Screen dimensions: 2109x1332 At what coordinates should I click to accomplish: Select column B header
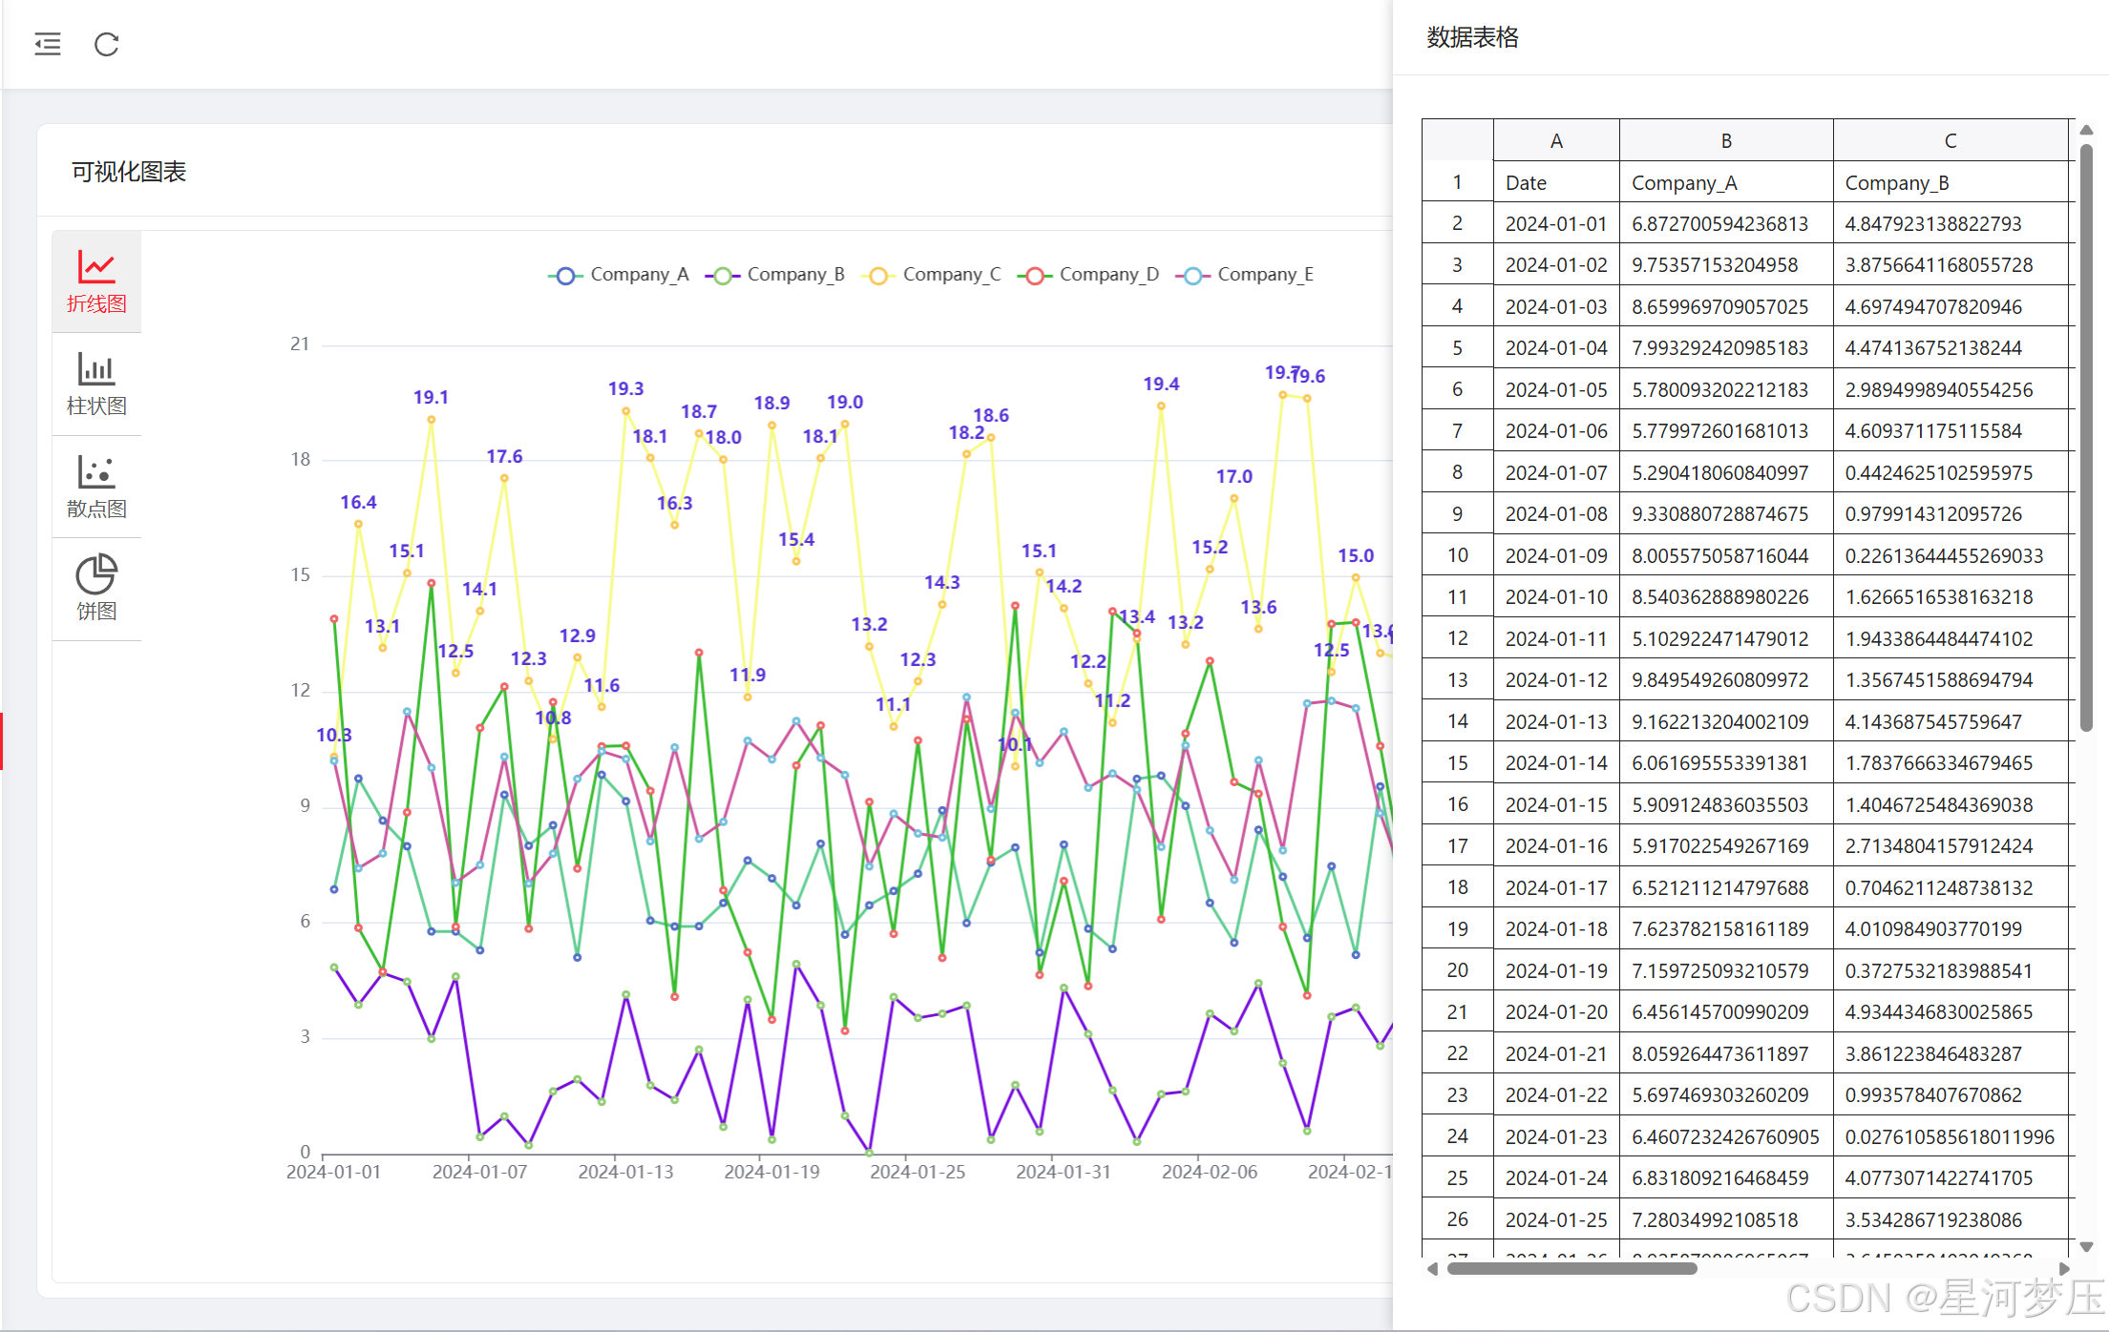coord(1726,141)
